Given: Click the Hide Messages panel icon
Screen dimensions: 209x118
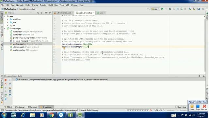Looking at the screenshot, I should pos(204,76).
